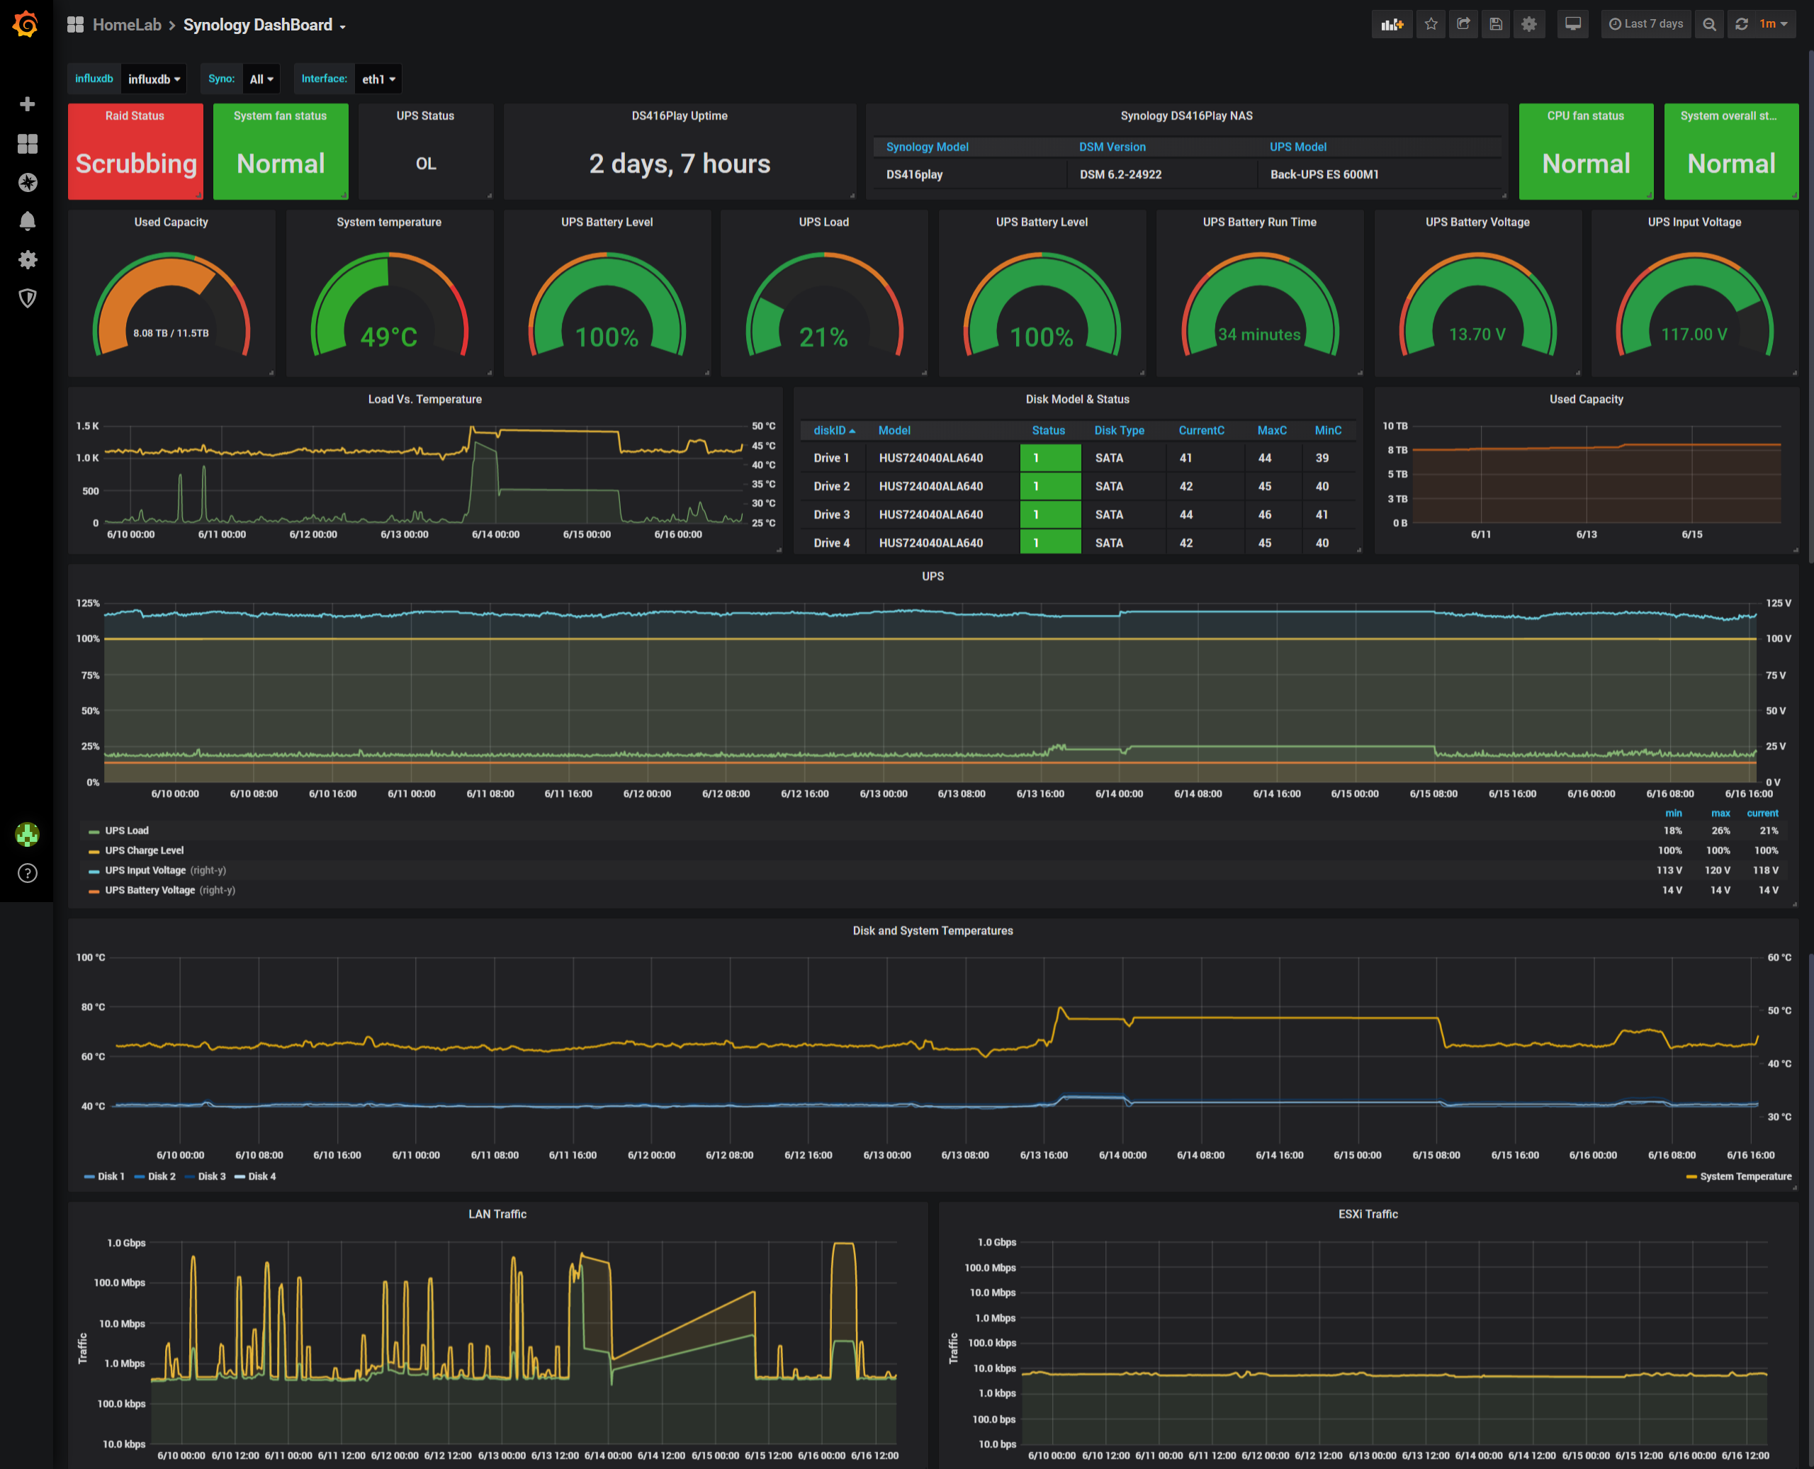Toggle UPS Input Voltage legend series
Image resolution: width=1814 pixels, height=1469 pixels.
click(x=145, y=871)
